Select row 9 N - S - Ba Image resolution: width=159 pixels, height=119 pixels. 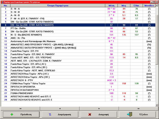click(78, 35)
